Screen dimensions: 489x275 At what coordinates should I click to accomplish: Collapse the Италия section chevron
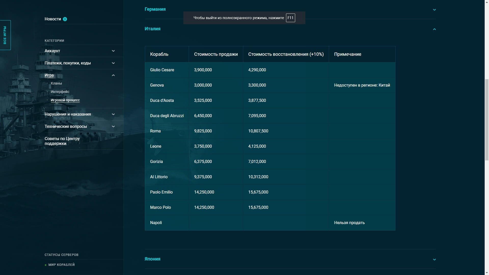[x=434, y=29]
